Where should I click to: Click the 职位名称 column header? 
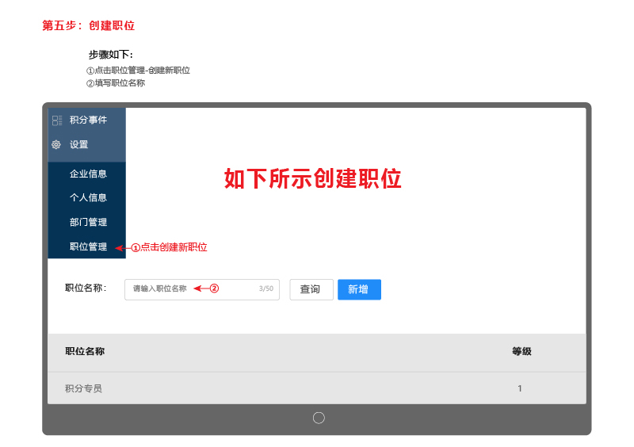(85, 351)
